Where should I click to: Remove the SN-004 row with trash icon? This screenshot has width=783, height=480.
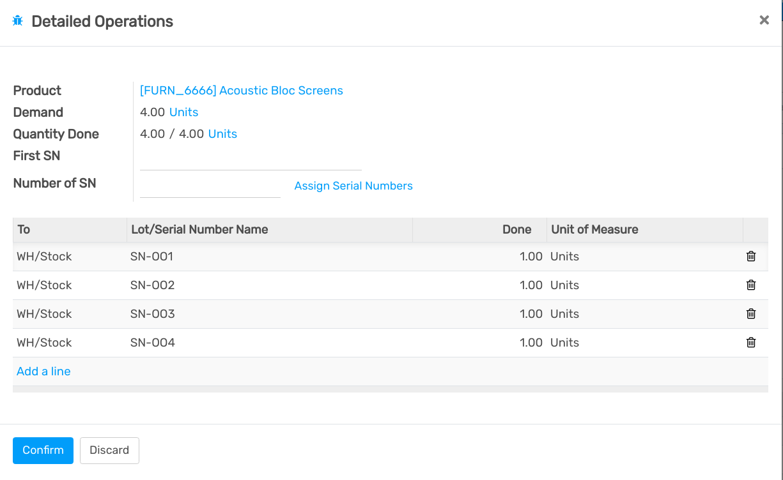[x=751, y=343]
